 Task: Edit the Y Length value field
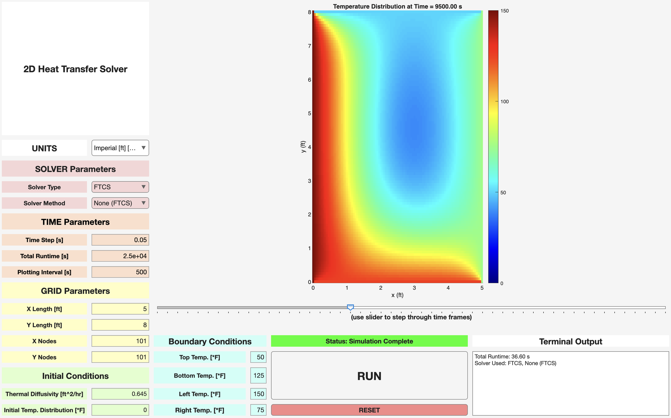point(120,325)
